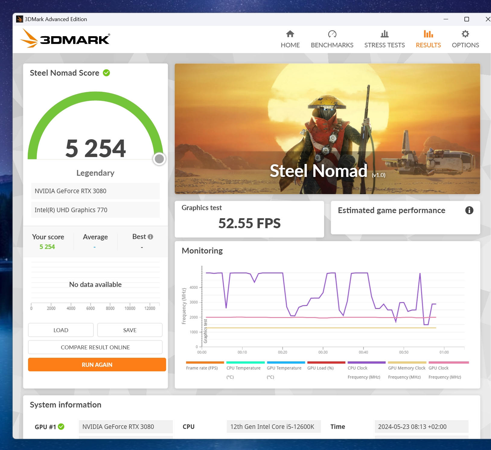Click the info icon beside Best

point(150,237)
